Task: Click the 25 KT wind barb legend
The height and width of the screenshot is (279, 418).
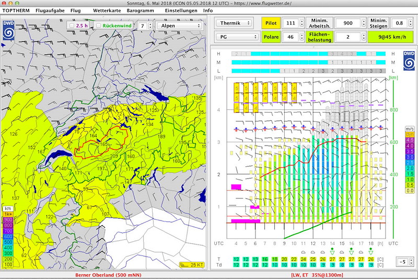Action: point(192,265)
